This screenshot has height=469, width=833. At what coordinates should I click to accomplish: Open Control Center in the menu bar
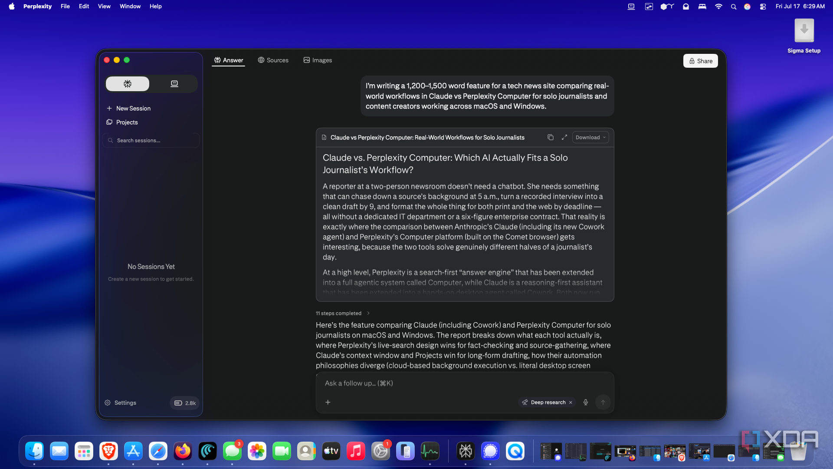(763, 7)
